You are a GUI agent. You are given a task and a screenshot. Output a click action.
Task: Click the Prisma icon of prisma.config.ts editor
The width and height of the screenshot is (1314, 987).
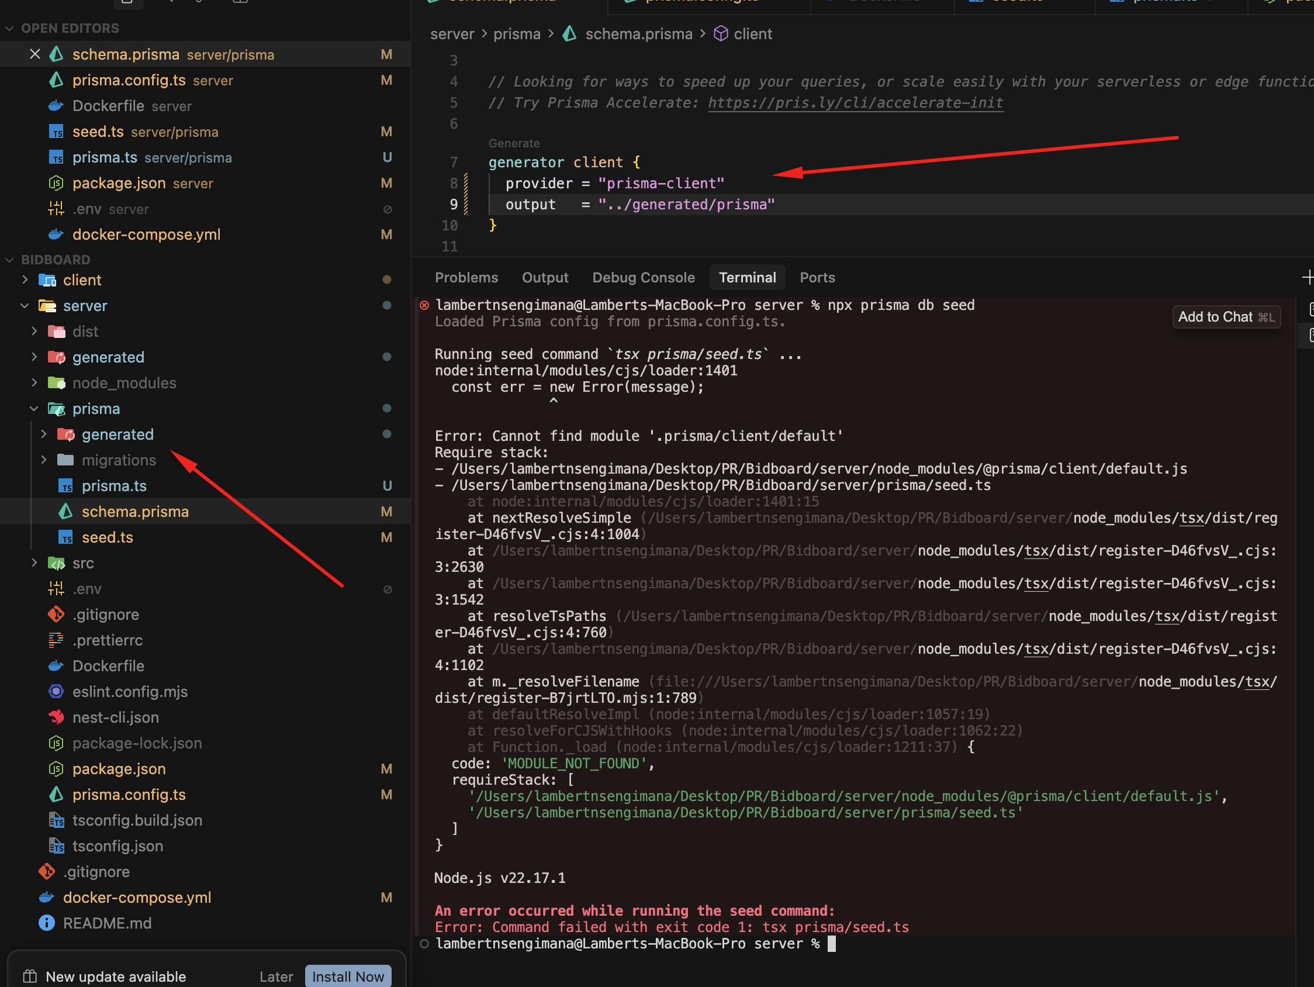(57, 80)
